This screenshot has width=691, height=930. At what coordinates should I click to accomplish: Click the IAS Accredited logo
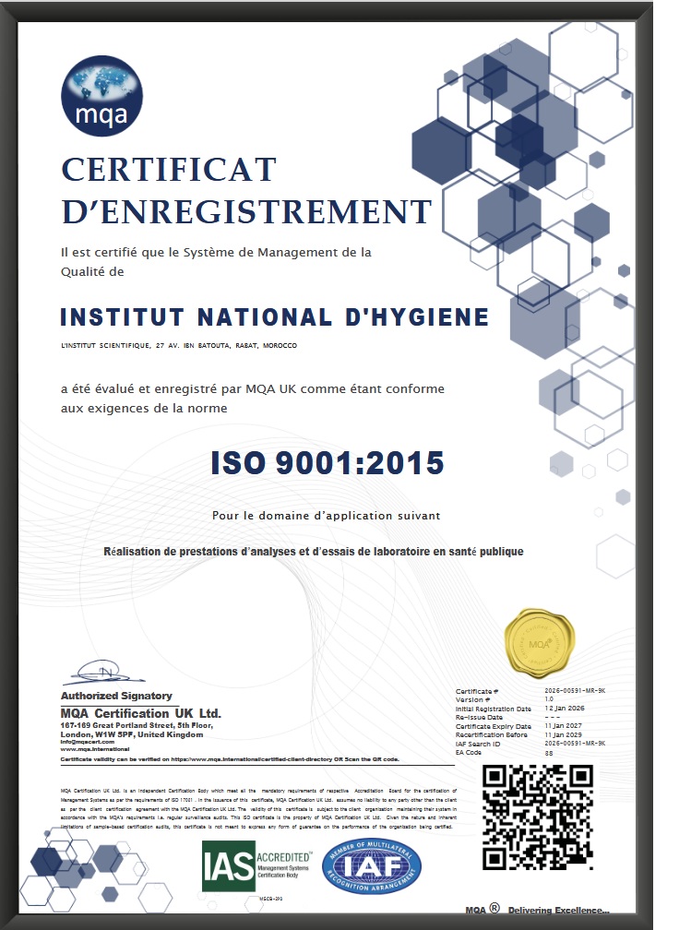[x=256, y=865]
